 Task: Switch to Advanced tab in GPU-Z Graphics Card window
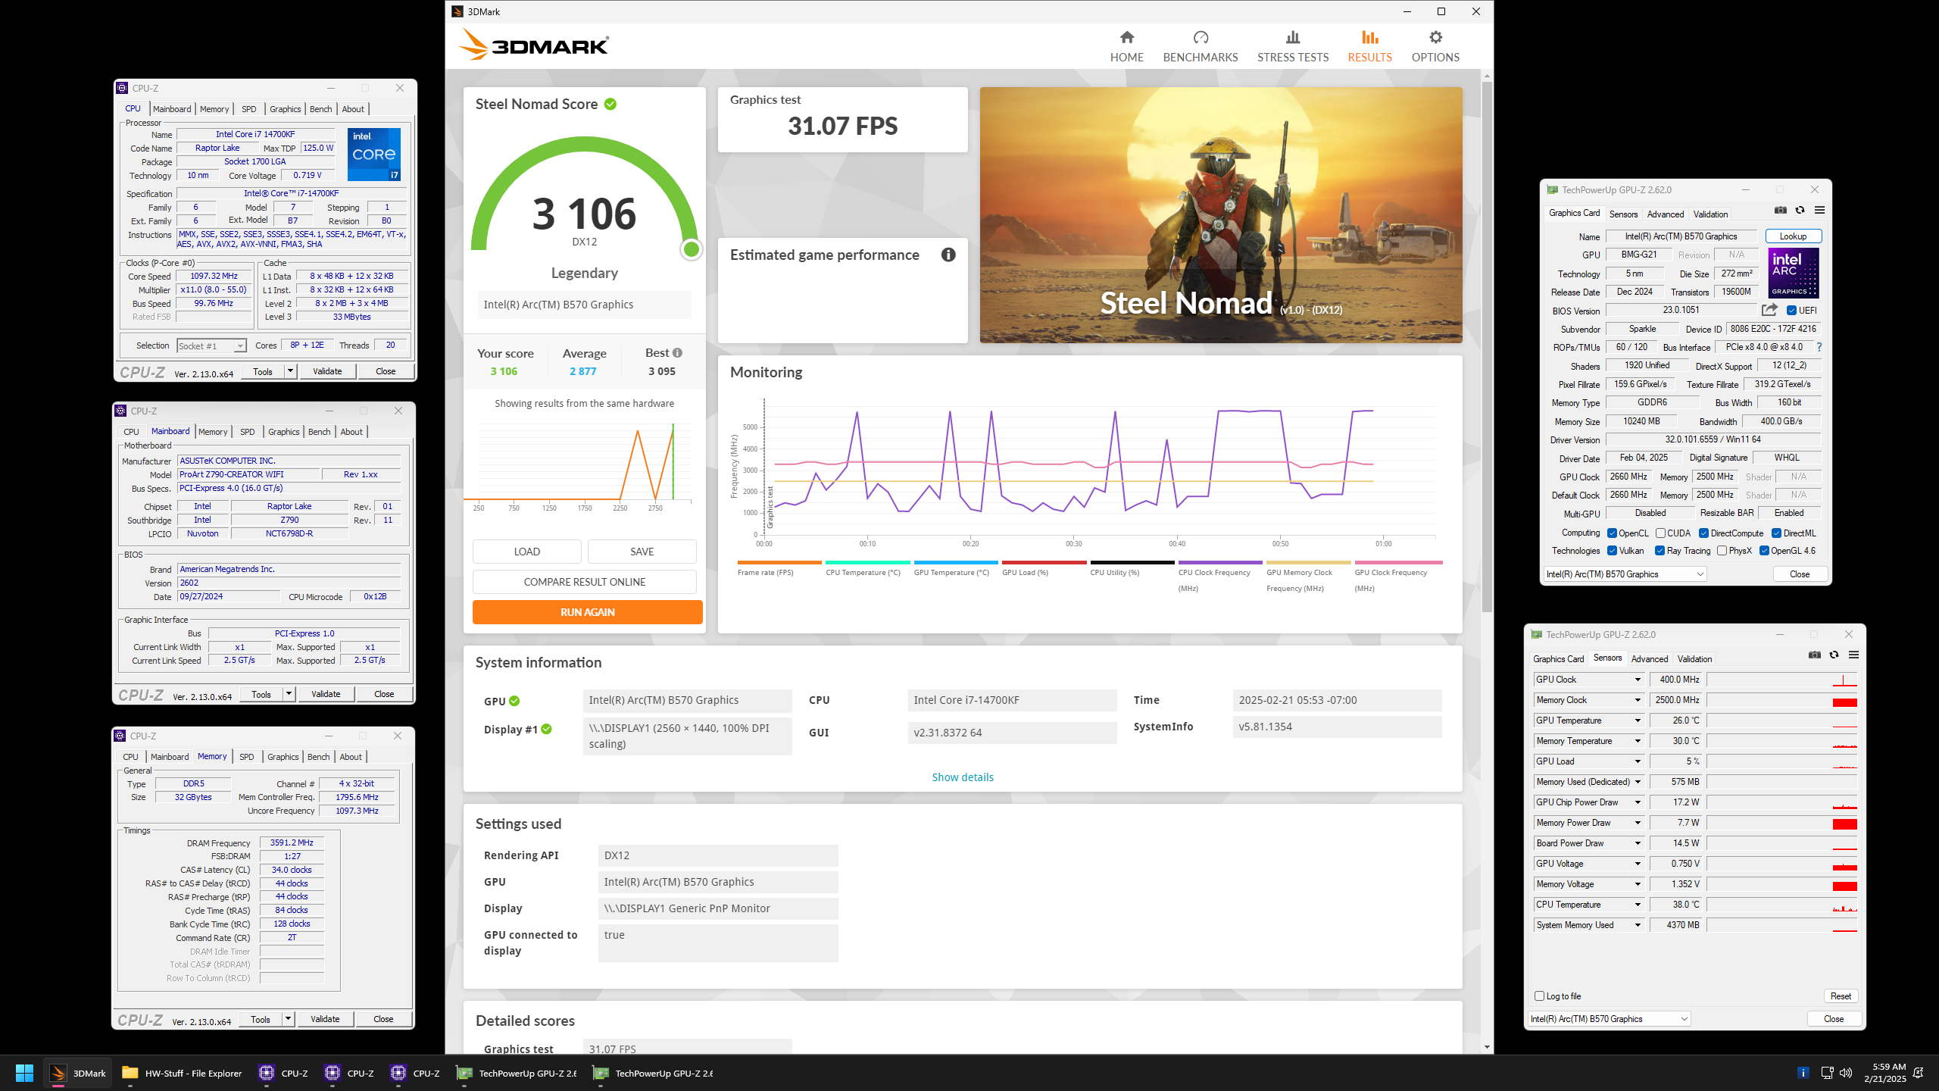1666,214
